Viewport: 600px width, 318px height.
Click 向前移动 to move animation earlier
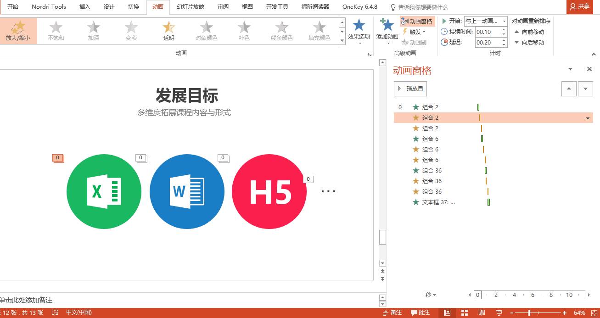coord(529,32)
